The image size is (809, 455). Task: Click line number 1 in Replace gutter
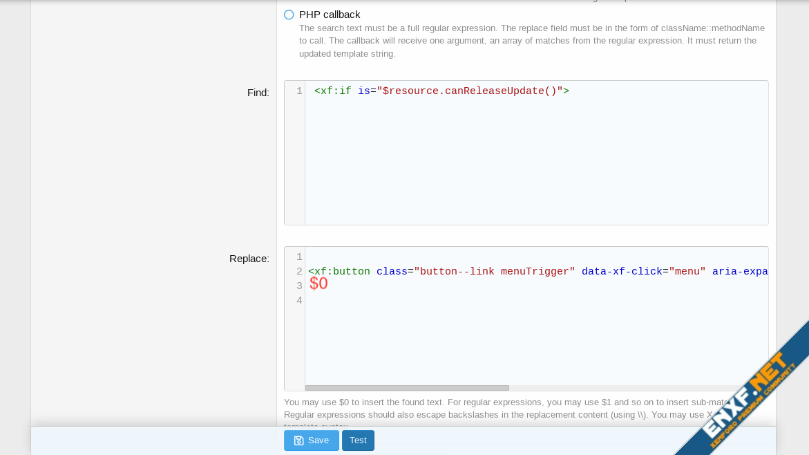[x=298, y=257]
